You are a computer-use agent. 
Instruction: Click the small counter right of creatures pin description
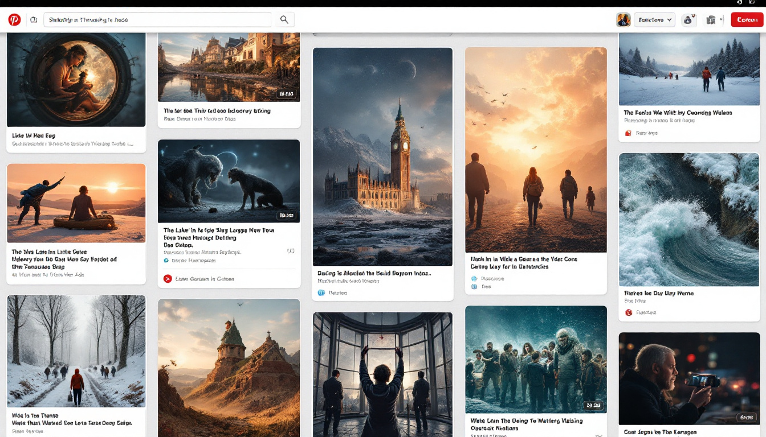pyautogui.click(x=291, y=251)
